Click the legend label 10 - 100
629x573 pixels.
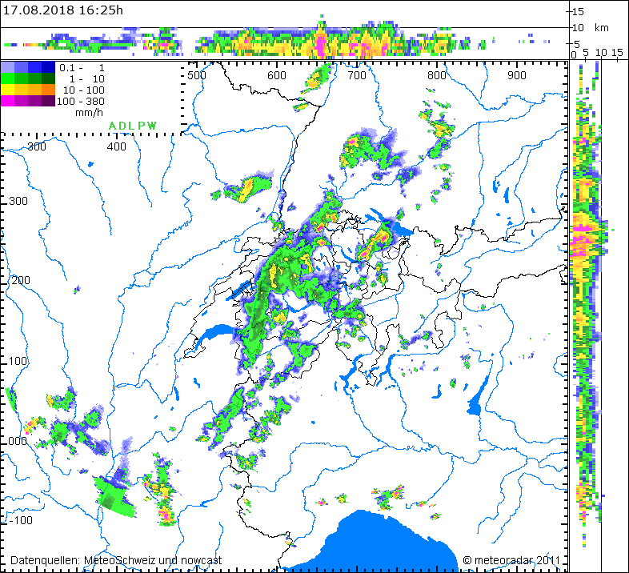pyautogui.click(x=83, y=90)
